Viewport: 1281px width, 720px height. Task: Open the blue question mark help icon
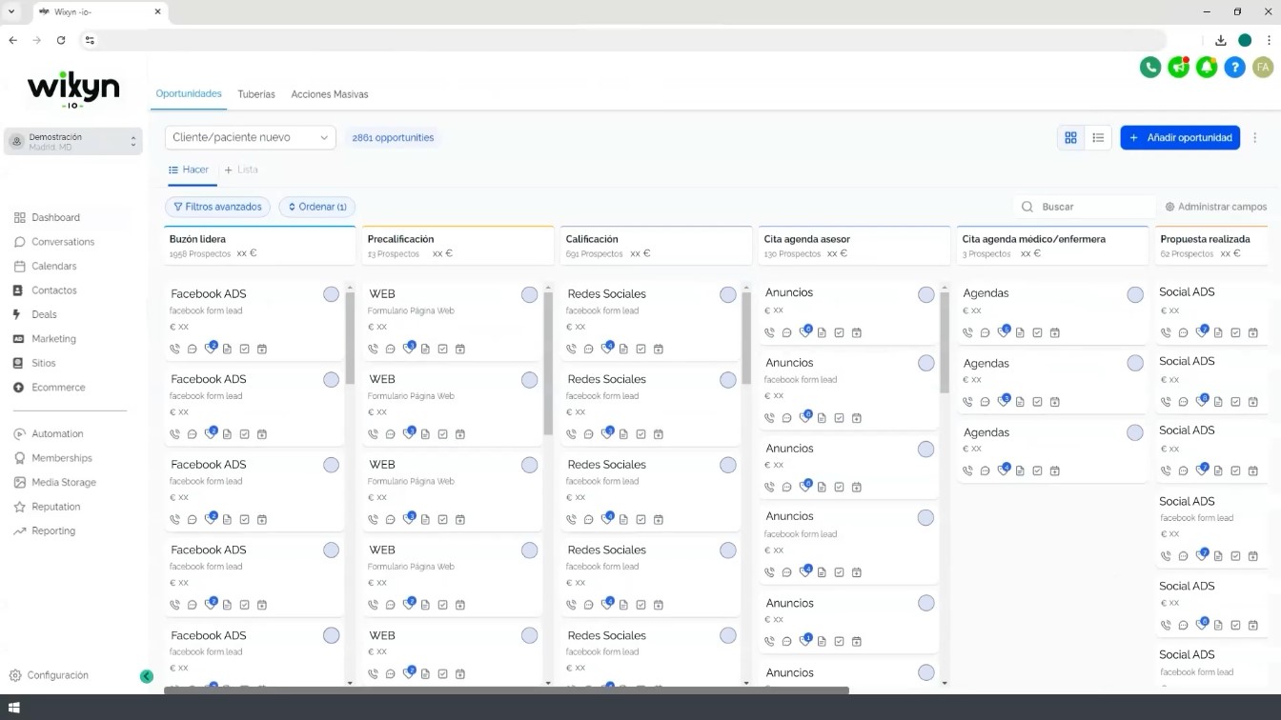click(1235, 67)
